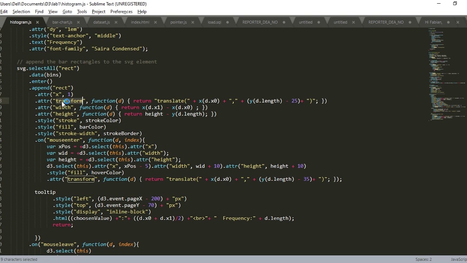The width and height of the screenshot is (467, 263).
Task: Open the Project menu
Action: [x=99, y=12]
